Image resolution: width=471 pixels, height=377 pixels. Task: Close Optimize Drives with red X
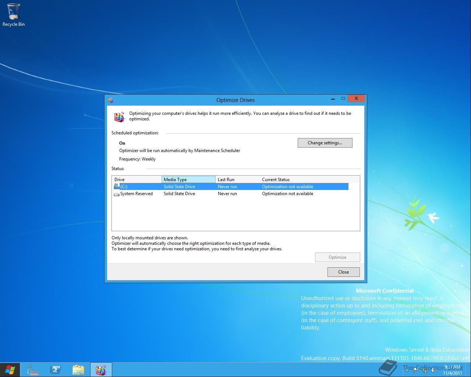356,98
